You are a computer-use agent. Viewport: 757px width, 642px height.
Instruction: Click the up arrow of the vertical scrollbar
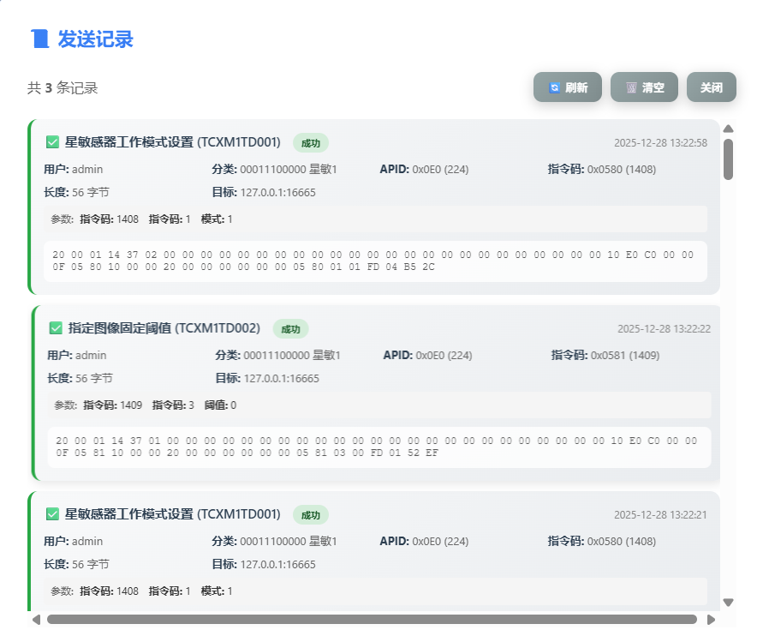(x=729, y=130)
